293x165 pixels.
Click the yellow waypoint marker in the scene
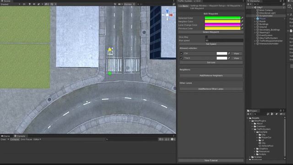(x=110, y=49)
